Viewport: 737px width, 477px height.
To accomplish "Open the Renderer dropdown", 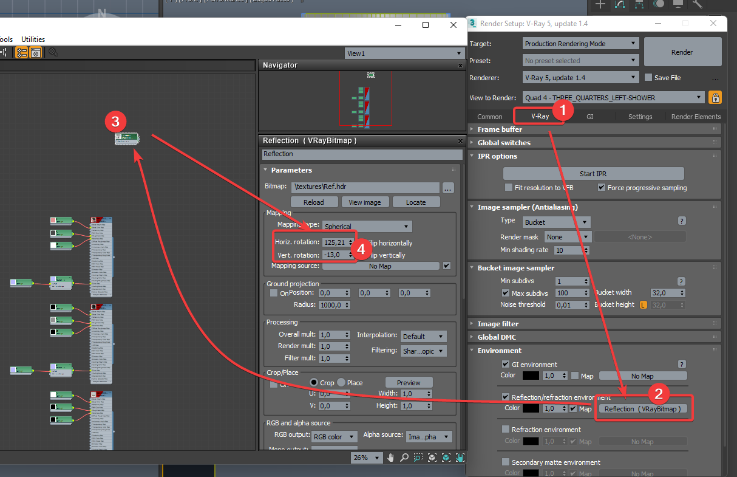I will click(581, 78).
